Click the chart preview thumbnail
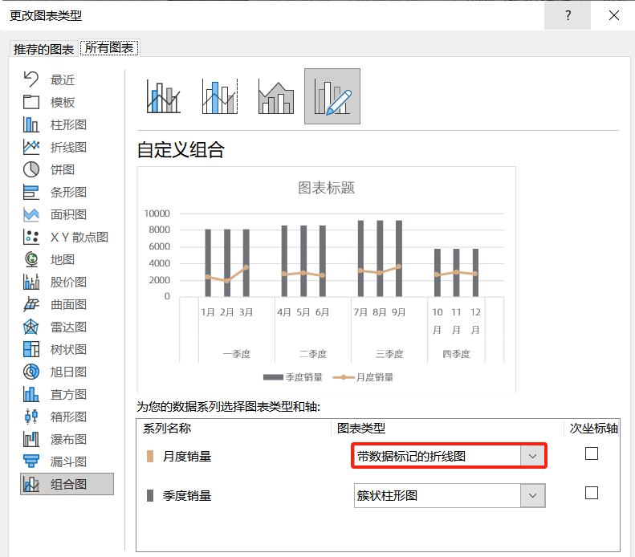 point(327,279)
